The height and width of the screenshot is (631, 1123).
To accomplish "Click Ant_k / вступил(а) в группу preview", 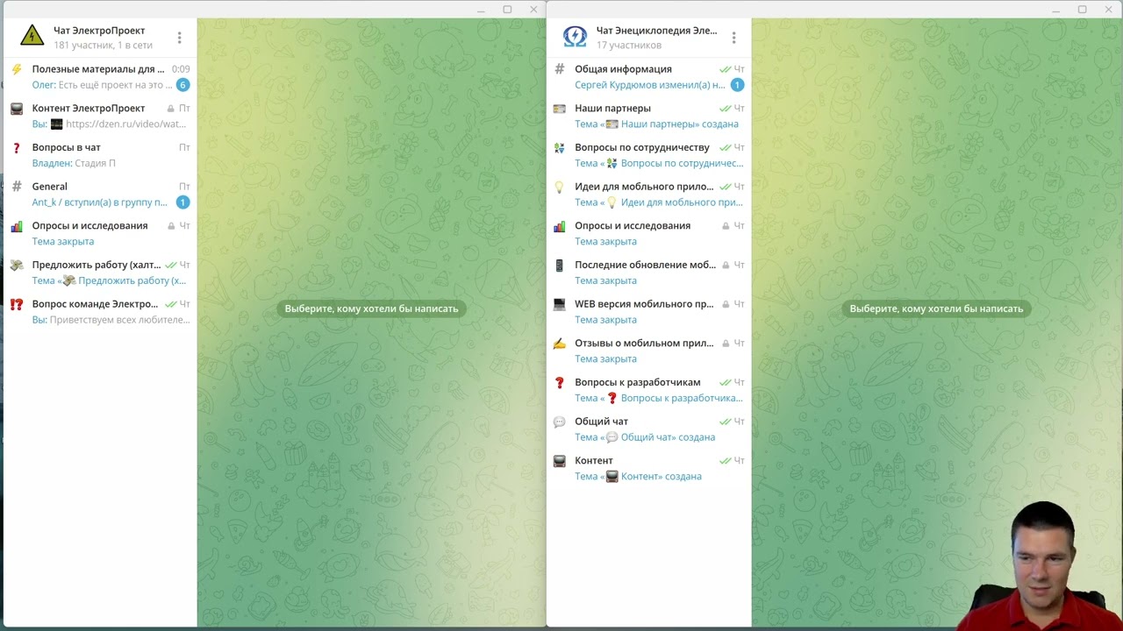I will click(99, 202).
